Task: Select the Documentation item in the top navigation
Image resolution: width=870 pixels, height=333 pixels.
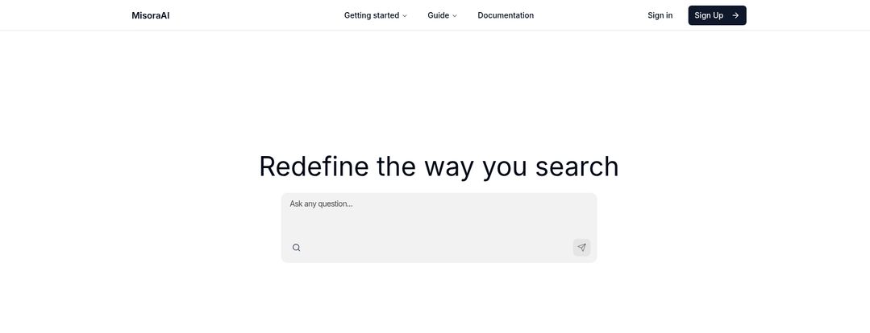Action: pos(506,15)
